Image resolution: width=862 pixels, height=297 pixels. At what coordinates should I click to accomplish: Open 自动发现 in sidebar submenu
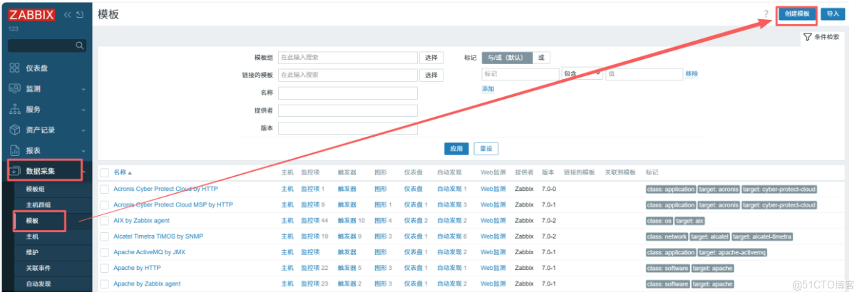tap(38, 283)
